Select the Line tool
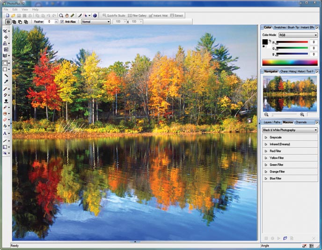This screenshot has width=322, height=250. (x=5, y=141)
